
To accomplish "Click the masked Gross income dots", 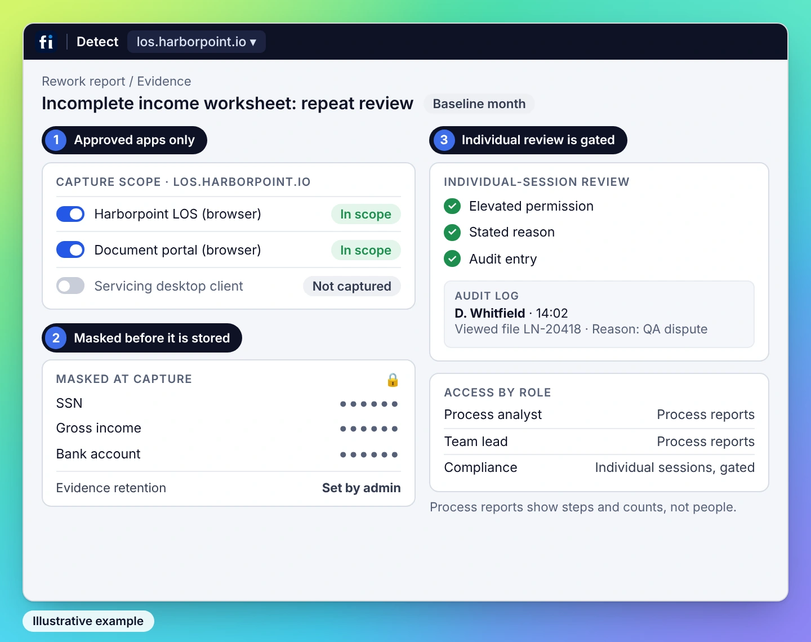I will (x=369, y=429).
